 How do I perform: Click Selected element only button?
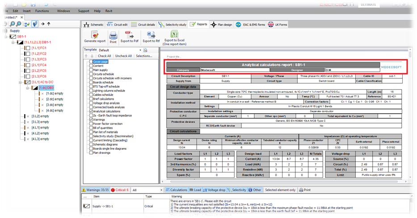[x=280, y=190]
